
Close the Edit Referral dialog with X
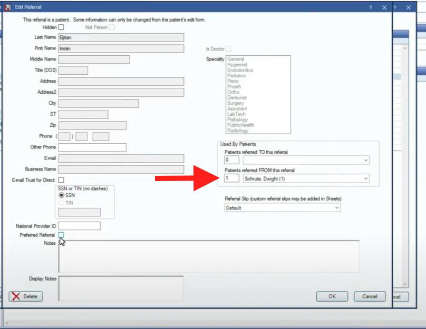click(384, 7)
